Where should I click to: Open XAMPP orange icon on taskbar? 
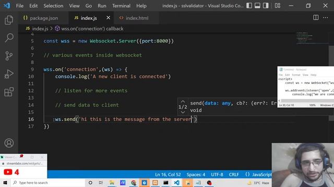click(155, 183)
